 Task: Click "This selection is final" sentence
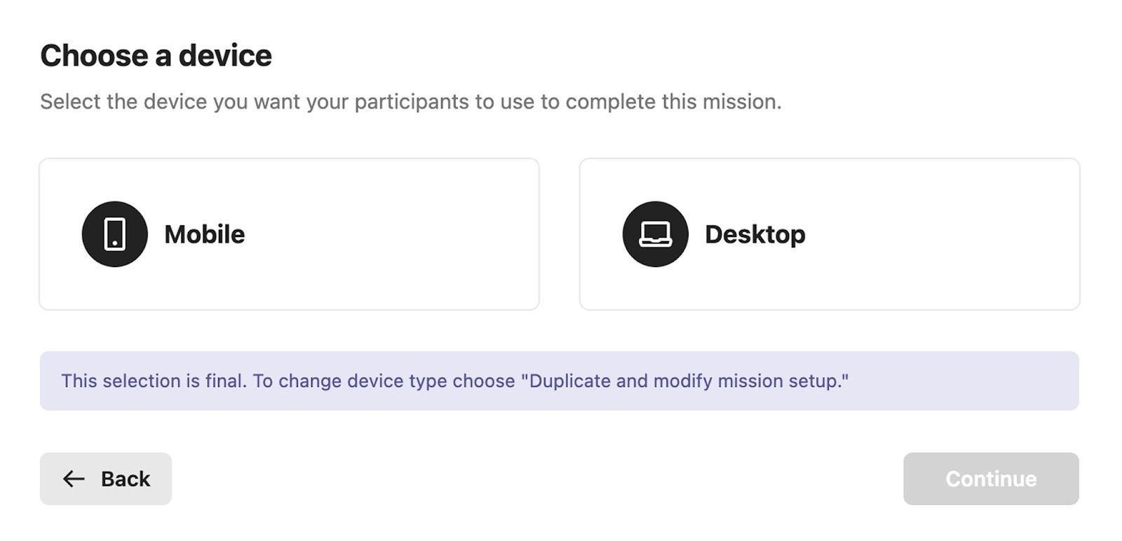pyautogui.click(x=153, y=381)
